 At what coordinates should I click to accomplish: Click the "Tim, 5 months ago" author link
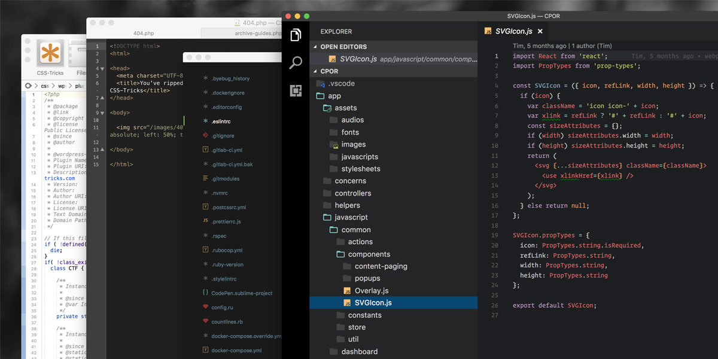pos(540,46)
